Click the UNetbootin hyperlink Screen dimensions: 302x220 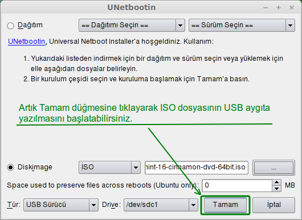[x=27, y=41]
